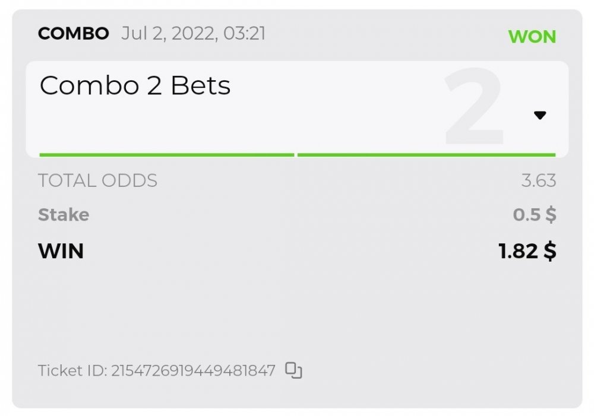The image size is (594, 416).
Task: Click the 1.82 $ win amount
Action: [527, 251]
